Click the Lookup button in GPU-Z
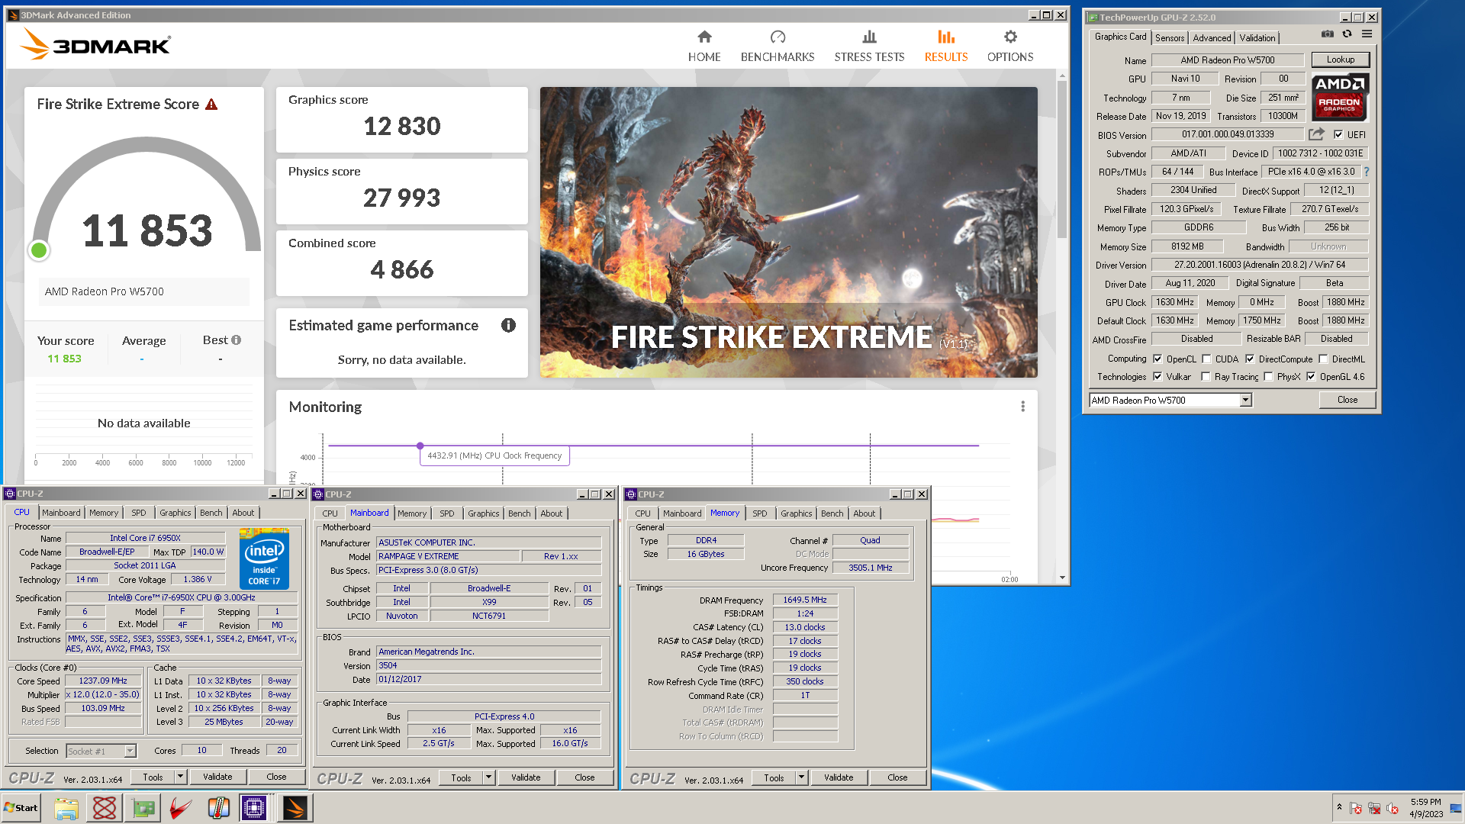 click(1341, 60)
